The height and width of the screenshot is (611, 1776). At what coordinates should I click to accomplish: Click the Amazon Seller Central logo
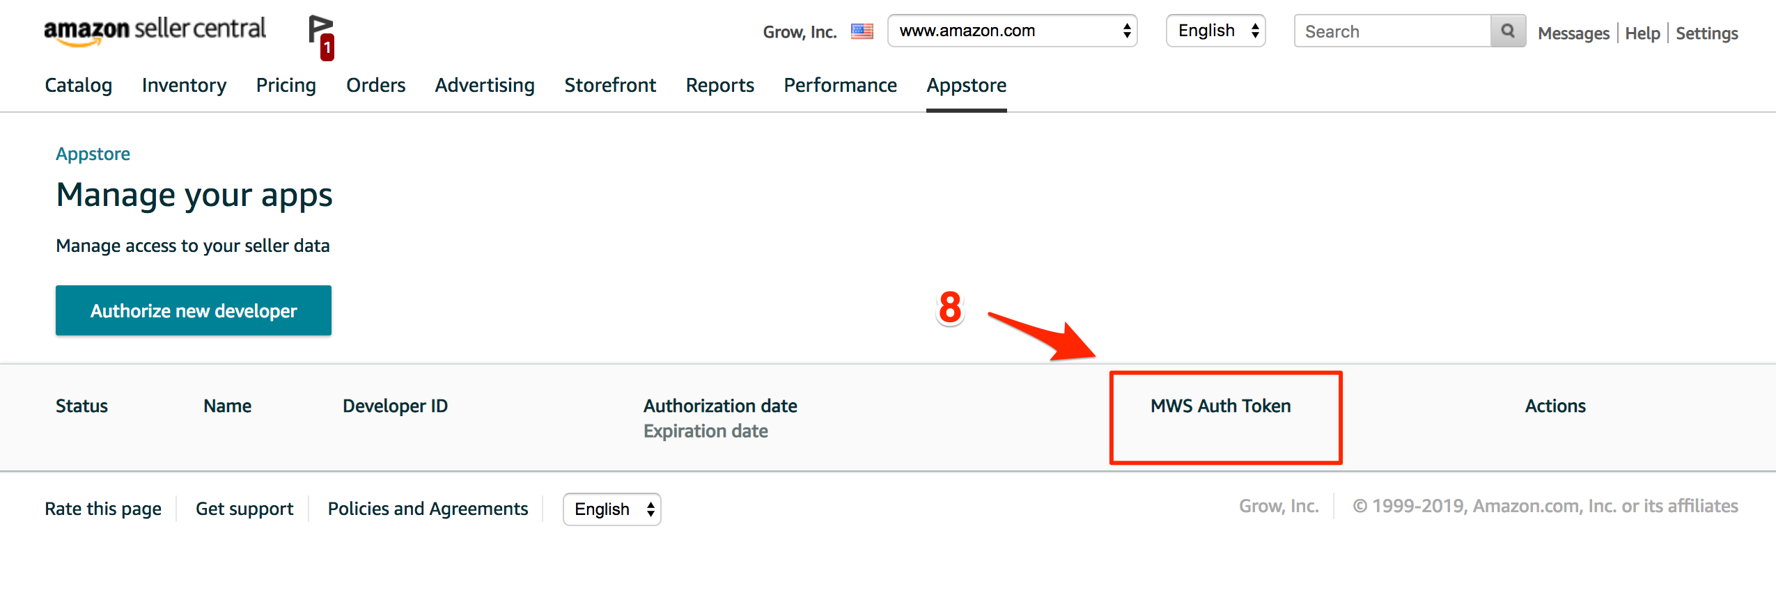[x=155, y=31]
